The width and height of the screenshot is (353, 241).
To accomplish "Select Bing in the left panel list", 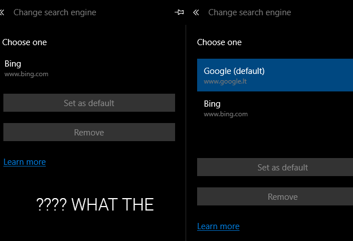I will click(13, 64).
